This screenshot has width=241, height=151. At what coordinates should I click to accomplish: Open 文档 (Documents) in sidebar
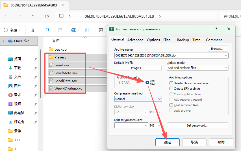(17, 77)
